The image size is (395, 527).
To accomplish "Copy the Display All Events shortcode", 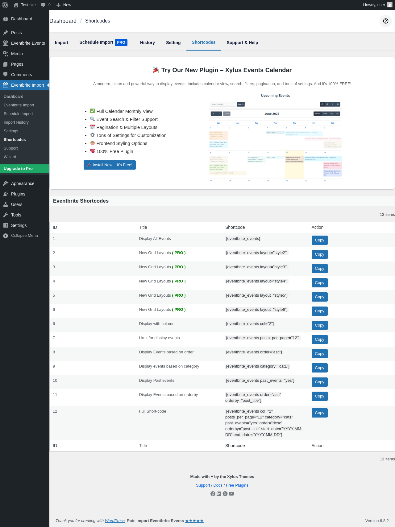I will click(319, 240).
